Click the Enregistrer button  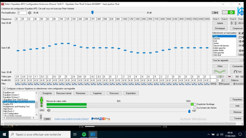(x=47, y=93)
